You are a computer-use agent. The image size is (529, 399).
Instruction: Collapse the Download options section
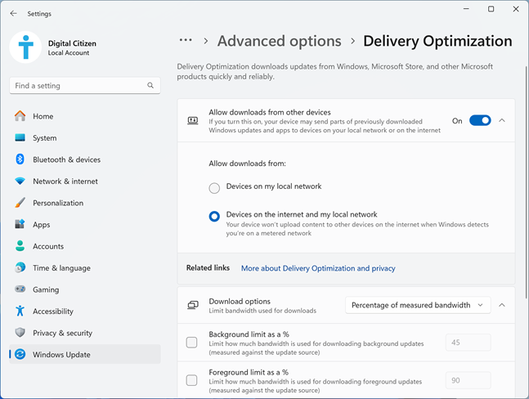502,305
